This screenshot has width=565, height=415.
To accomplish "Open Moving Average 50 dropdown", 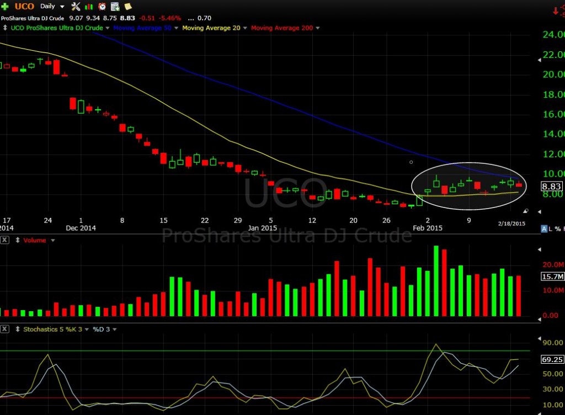I will coord(176,28).
